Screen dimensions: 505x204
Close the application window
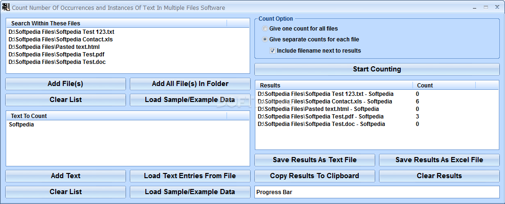coord(497,7)
